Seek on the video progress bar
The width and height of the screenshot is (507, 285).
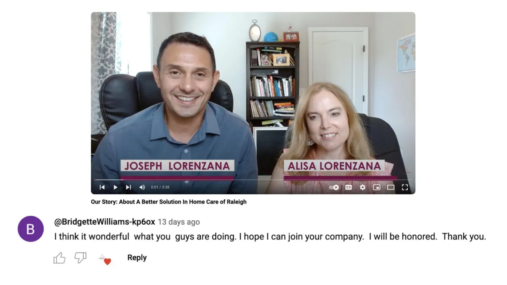tap(253, 180)
